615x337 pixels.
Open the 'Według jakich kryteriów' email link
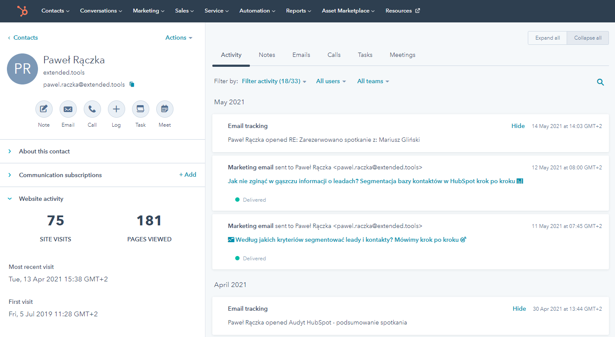pos(347,240)
